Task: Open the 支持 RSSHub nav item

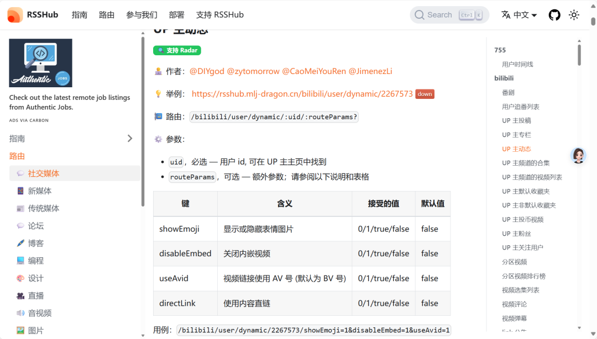Action: [219, 15]
